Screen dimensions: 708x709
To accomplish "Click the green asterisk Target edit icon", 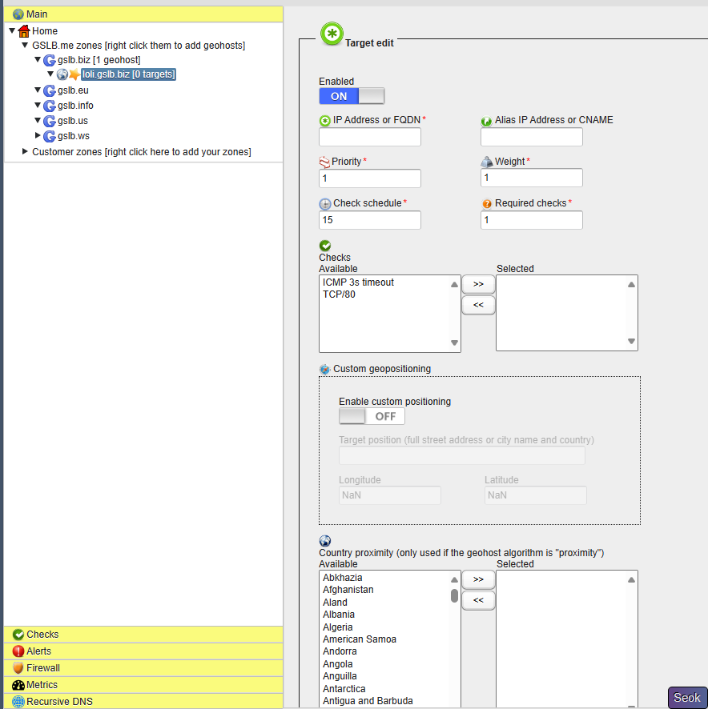I will coord(332,34).
